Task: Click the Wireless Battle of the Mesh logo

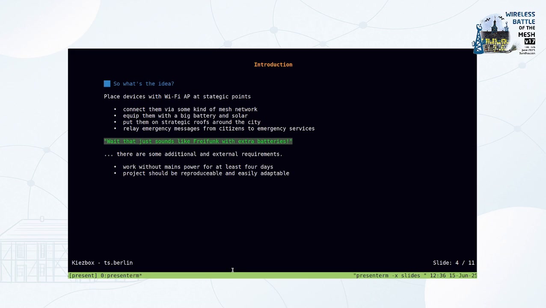Action: coord(503,33)
